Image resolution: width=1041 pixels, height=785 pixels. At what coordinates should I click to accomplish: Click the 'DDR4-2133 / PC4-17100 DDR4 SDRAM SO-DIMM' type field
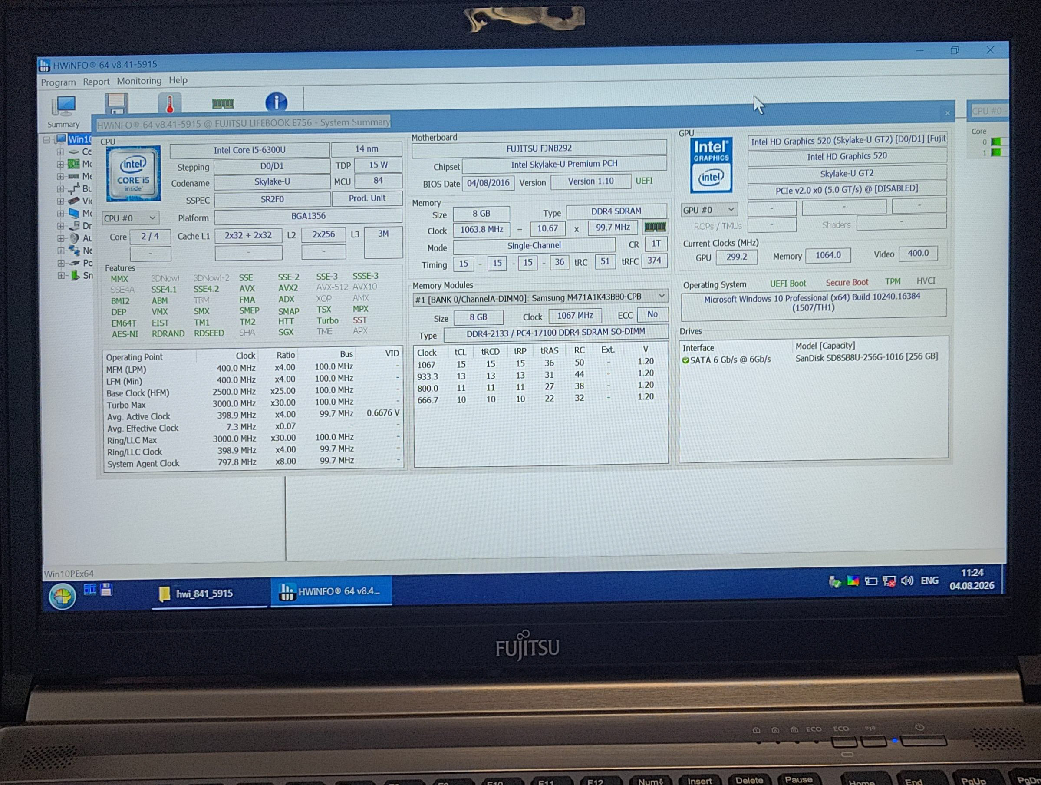[x=555, y=332]
